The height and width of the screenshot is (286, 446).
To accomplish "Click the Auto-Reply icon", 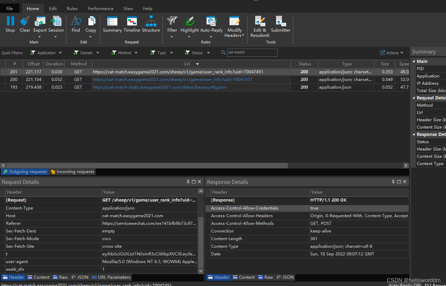I will point(212,21).
